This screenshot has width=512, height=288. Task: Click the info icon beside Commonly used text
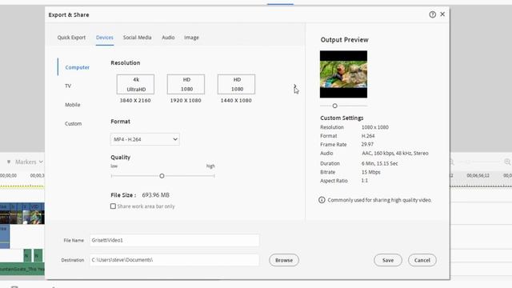[x=322, y=200]
